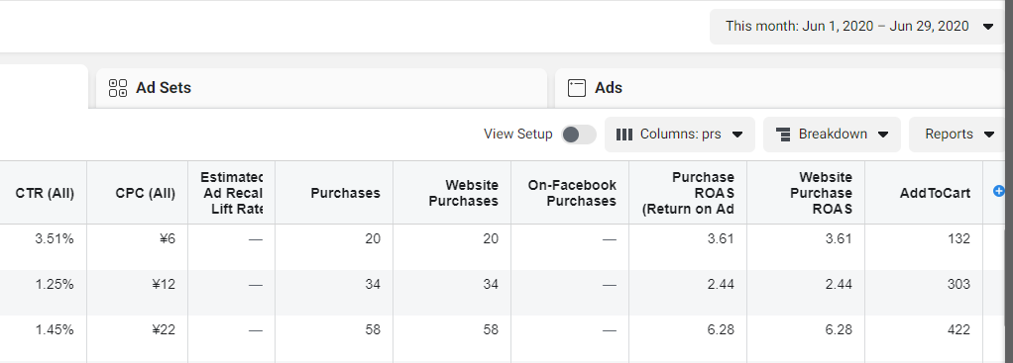Add a column with blue plus icon
Screen dimensions: 1013x363
(999, 191)
